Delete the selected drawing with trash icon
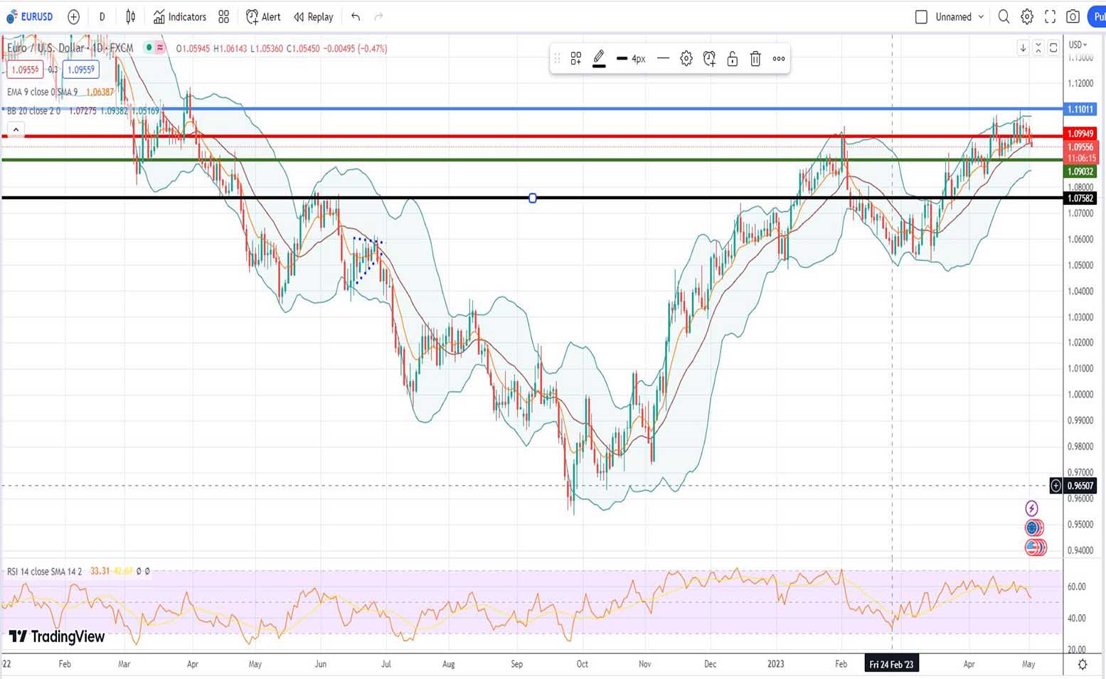The height and width of the screenshot is (679, 1106). 755,58
